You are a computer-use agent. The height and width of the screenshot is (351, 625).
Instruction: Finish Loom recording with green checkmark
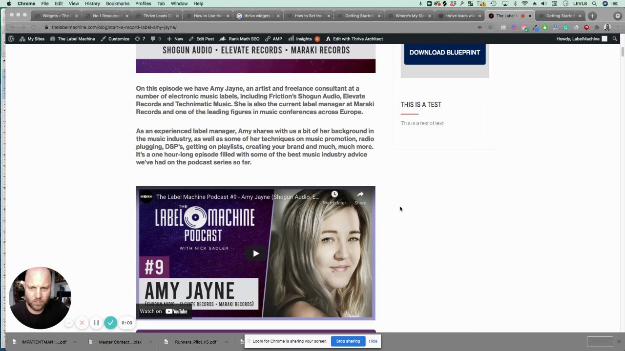[x=111, y=323]
